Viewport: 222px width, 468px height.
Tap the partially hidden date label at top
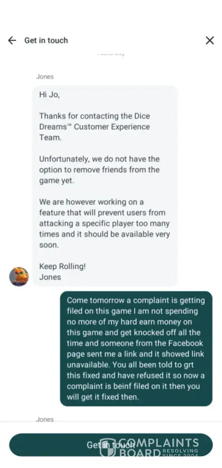pos(111,54)
